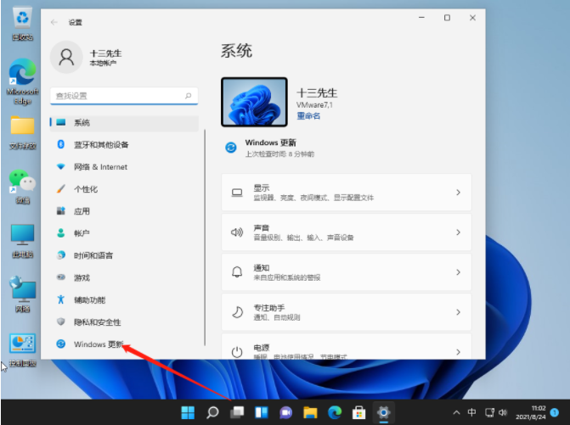
Task: Expand the 显示 display settings row
Action: tap(346, 193)
